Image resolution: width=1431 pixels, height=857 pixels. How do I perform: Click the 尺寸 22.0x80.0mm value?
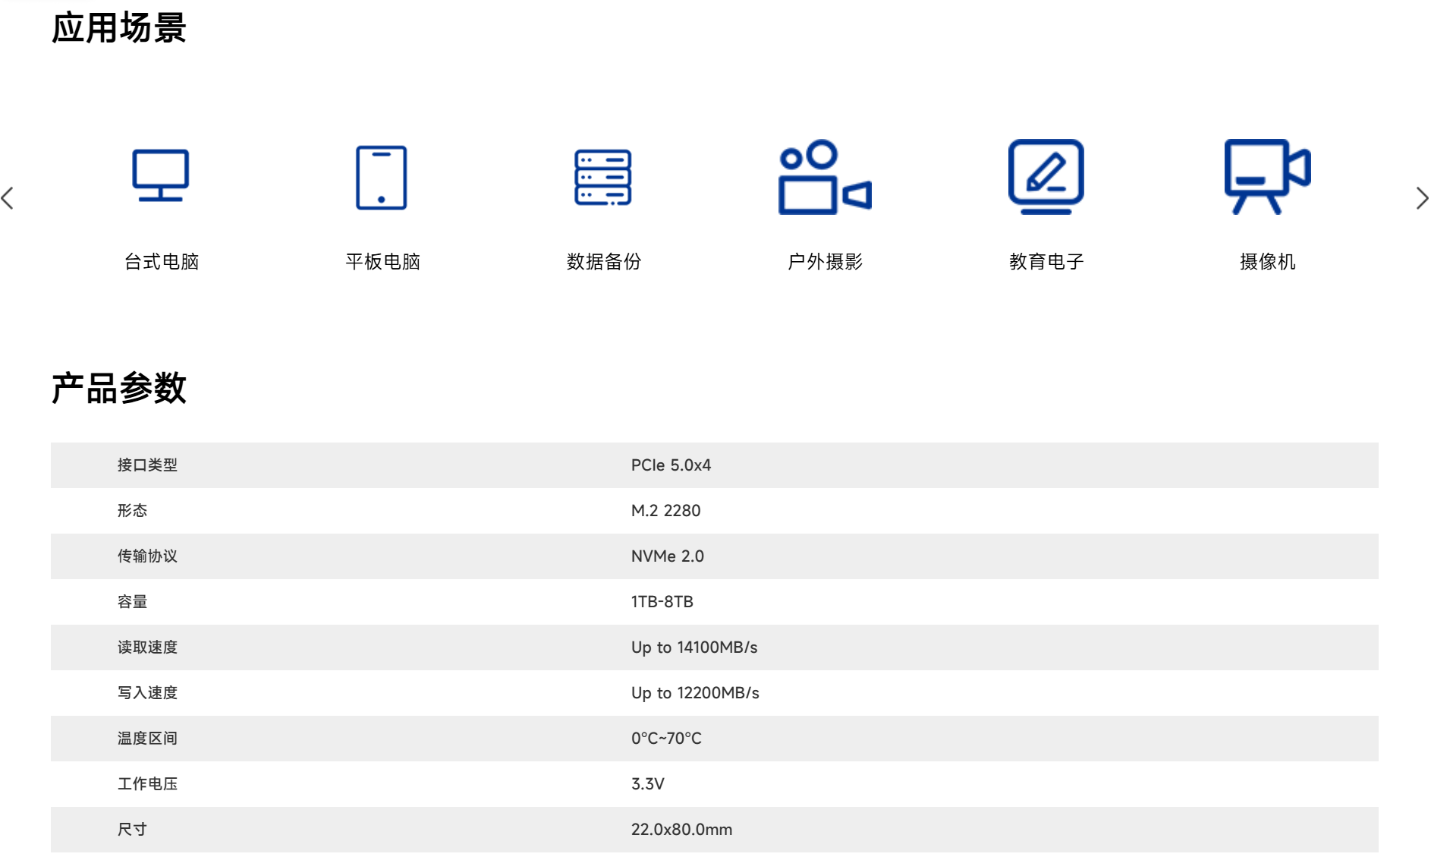(681, 830)
